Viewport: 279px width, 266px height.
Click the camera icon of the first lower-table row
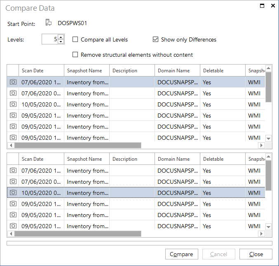13,170
